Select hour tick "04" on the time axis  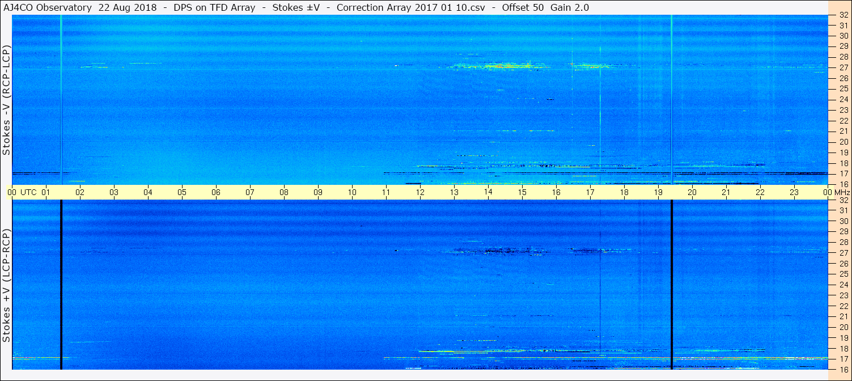pyautogui.click(x=148, y=192)
